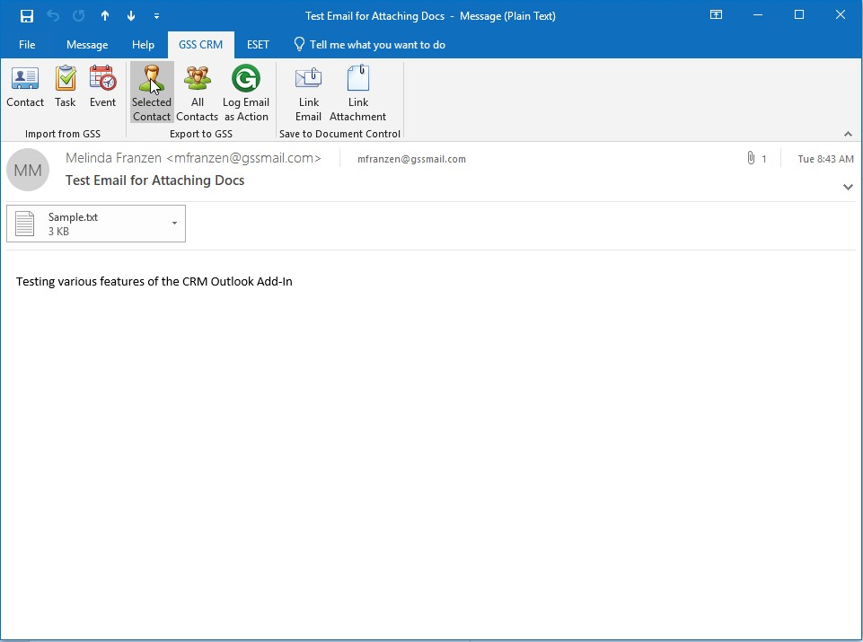This screenshot has width=863, height=642.
Task: Click the Undo arrow icon
Action: click(x=53, y=16)
